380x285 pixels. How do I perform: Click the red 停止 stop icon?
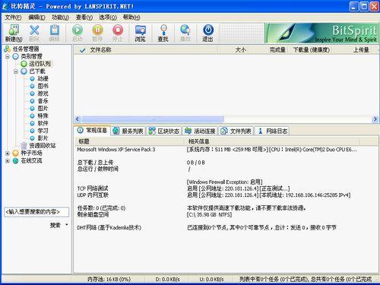coord(118,33)
